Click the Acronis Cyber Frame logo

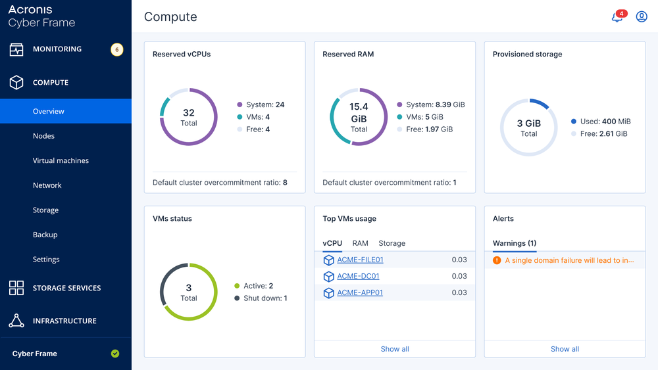point(41,16)
